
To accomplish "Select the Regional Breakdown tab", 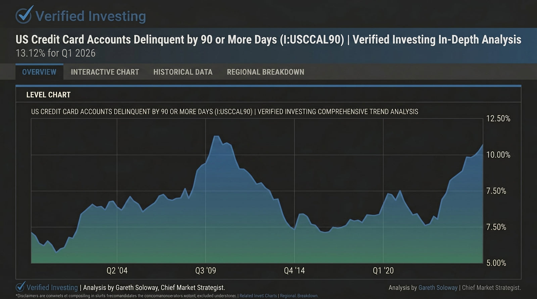I will click(x=265, y=72).
